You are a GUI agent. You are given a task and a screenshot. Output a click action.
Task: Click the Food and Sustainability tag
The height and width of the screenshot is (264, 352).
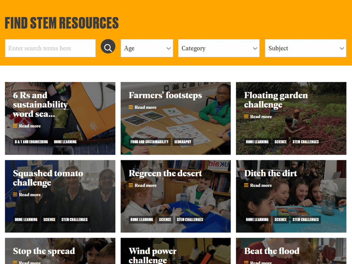150,142
